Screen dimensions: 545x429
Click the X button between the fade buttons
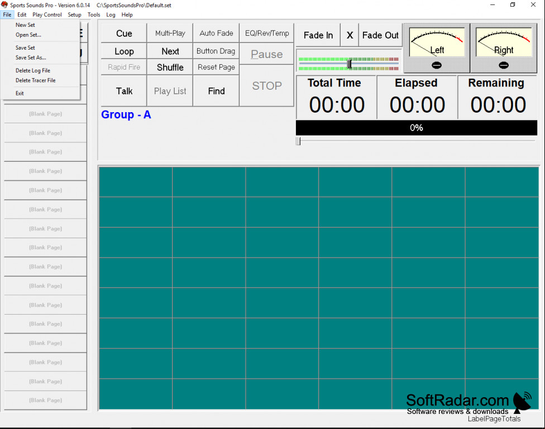tap(350, 35)
